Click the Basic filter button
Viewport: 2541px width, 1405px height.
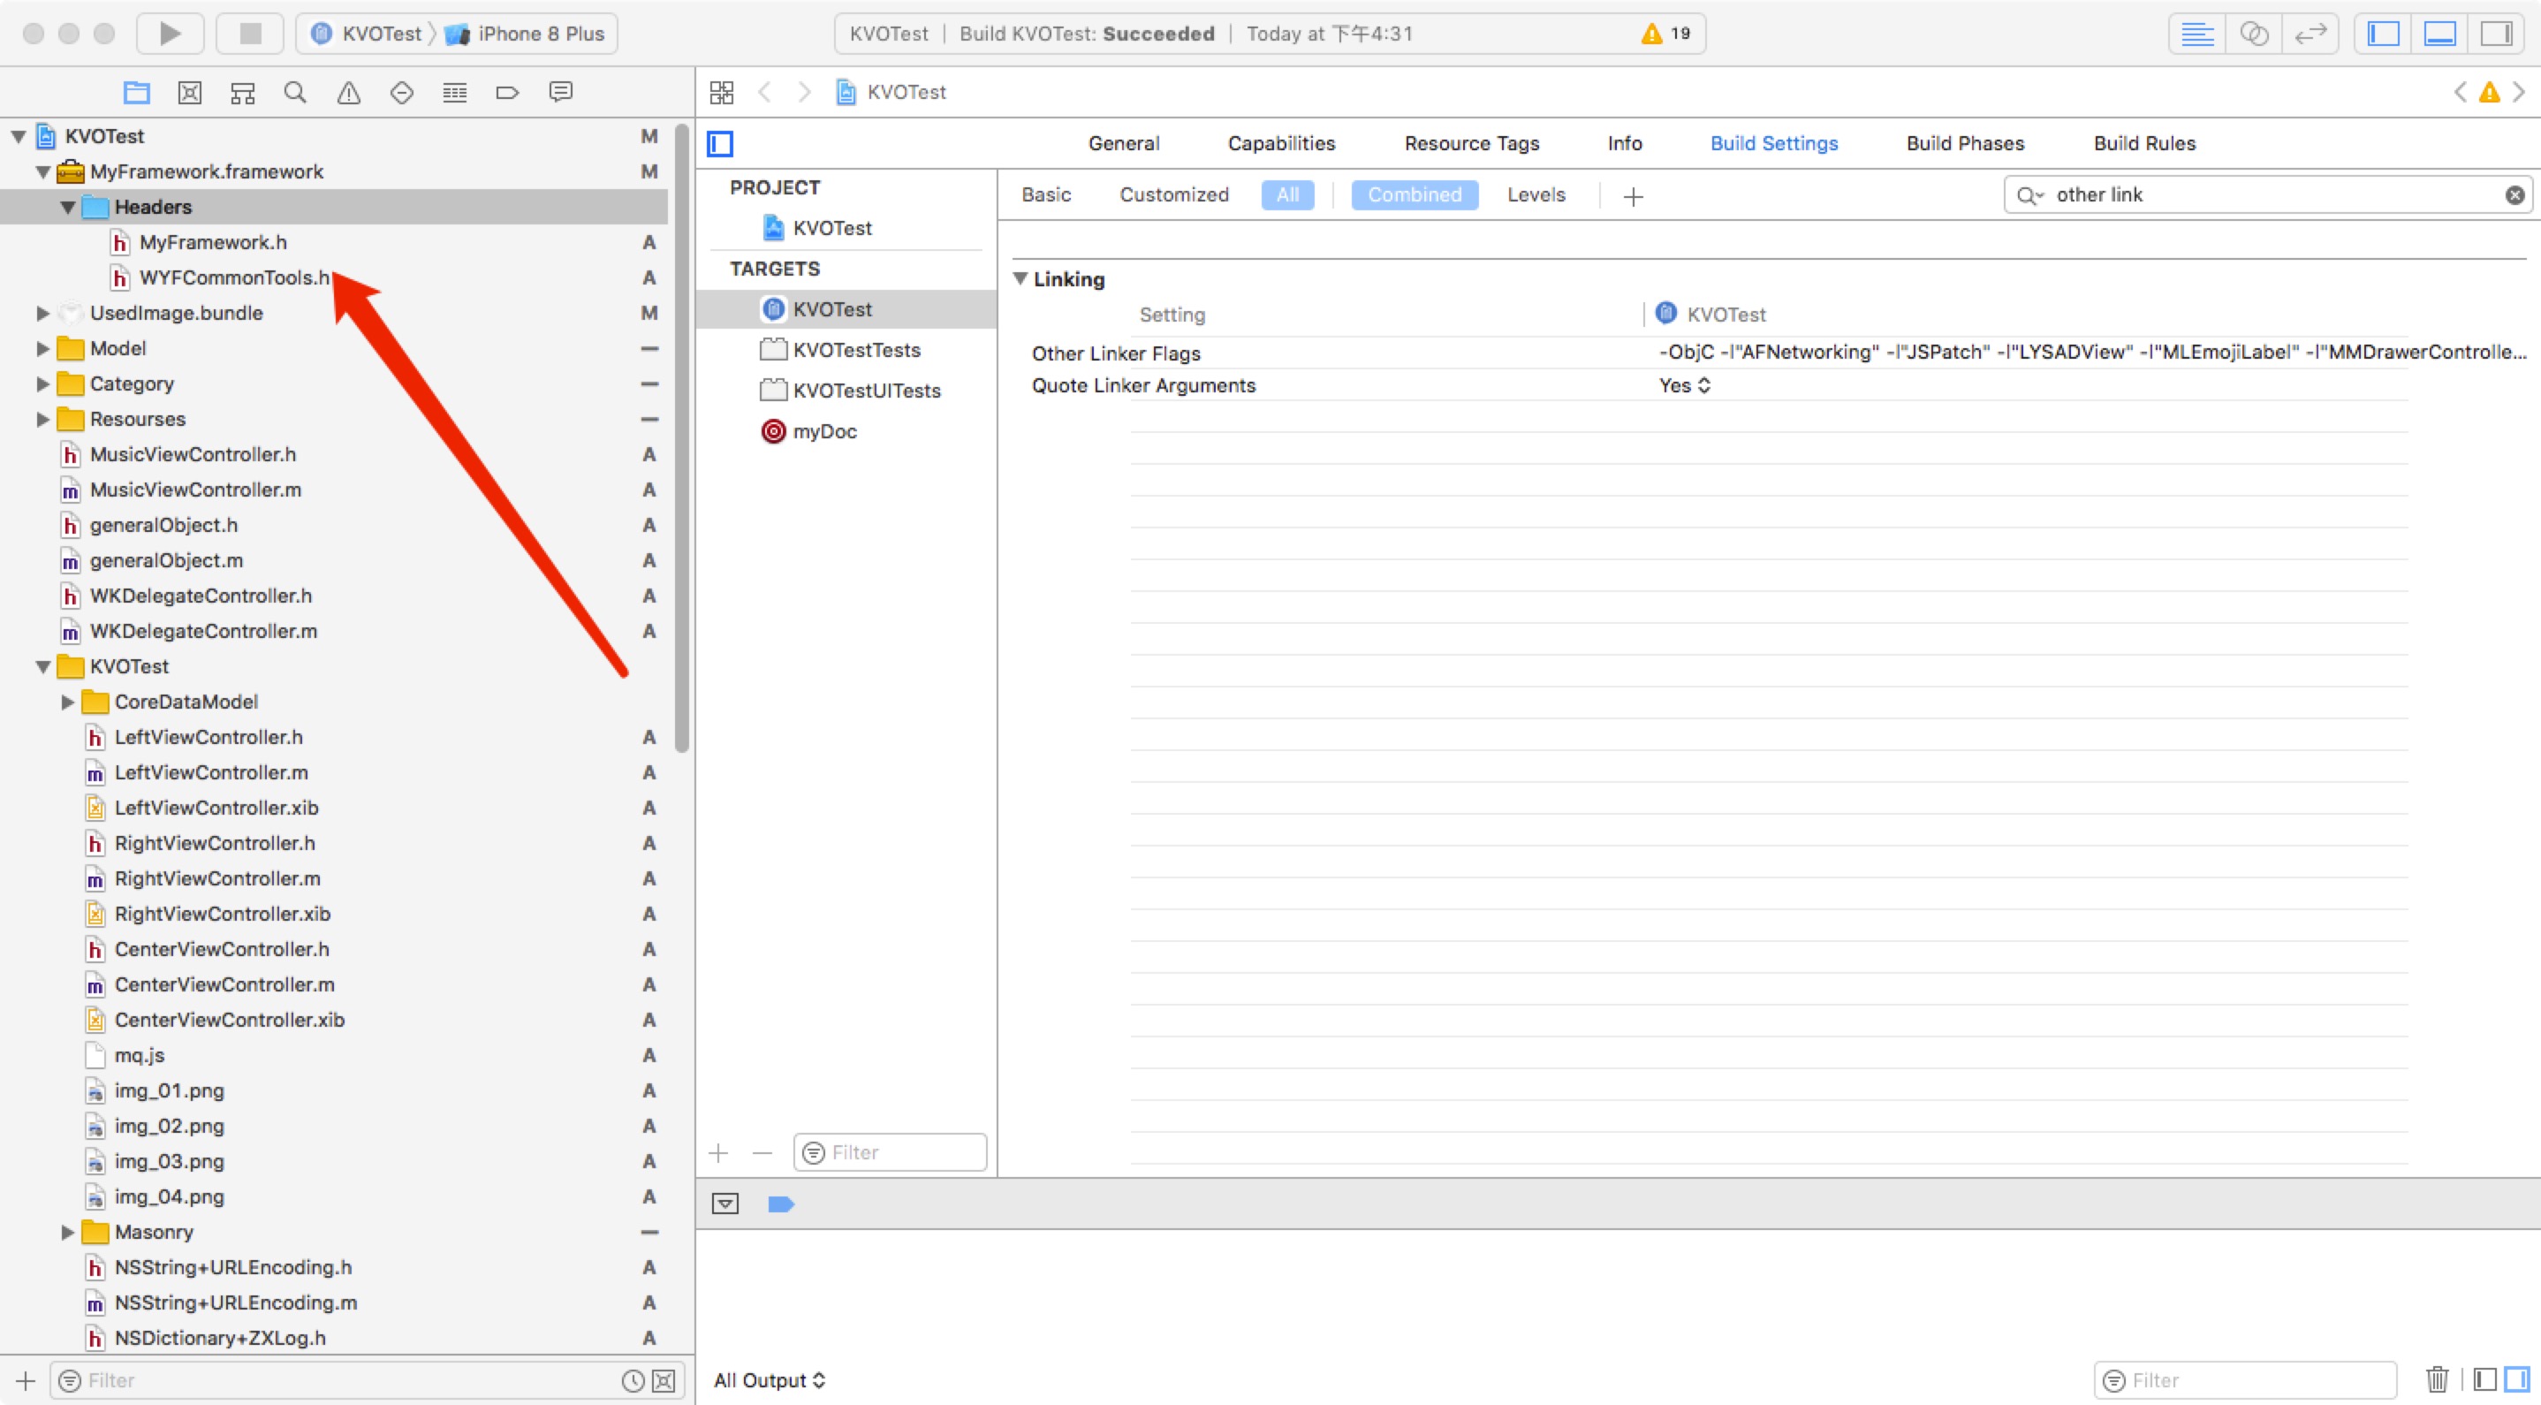[1045, 194]
